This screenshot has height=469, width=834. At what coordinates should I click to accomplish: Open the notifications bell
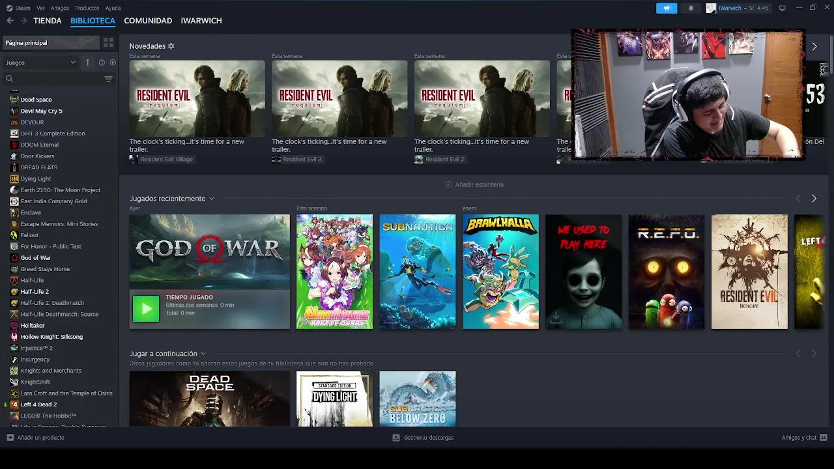coord(691,8)
